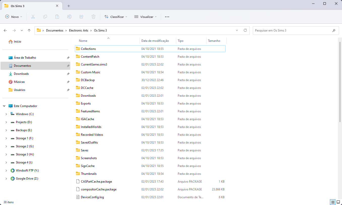The width and height of the screenshot is (342, 205).
Task: Select the Thumbnails folder
Action: [x=150, y=174]
